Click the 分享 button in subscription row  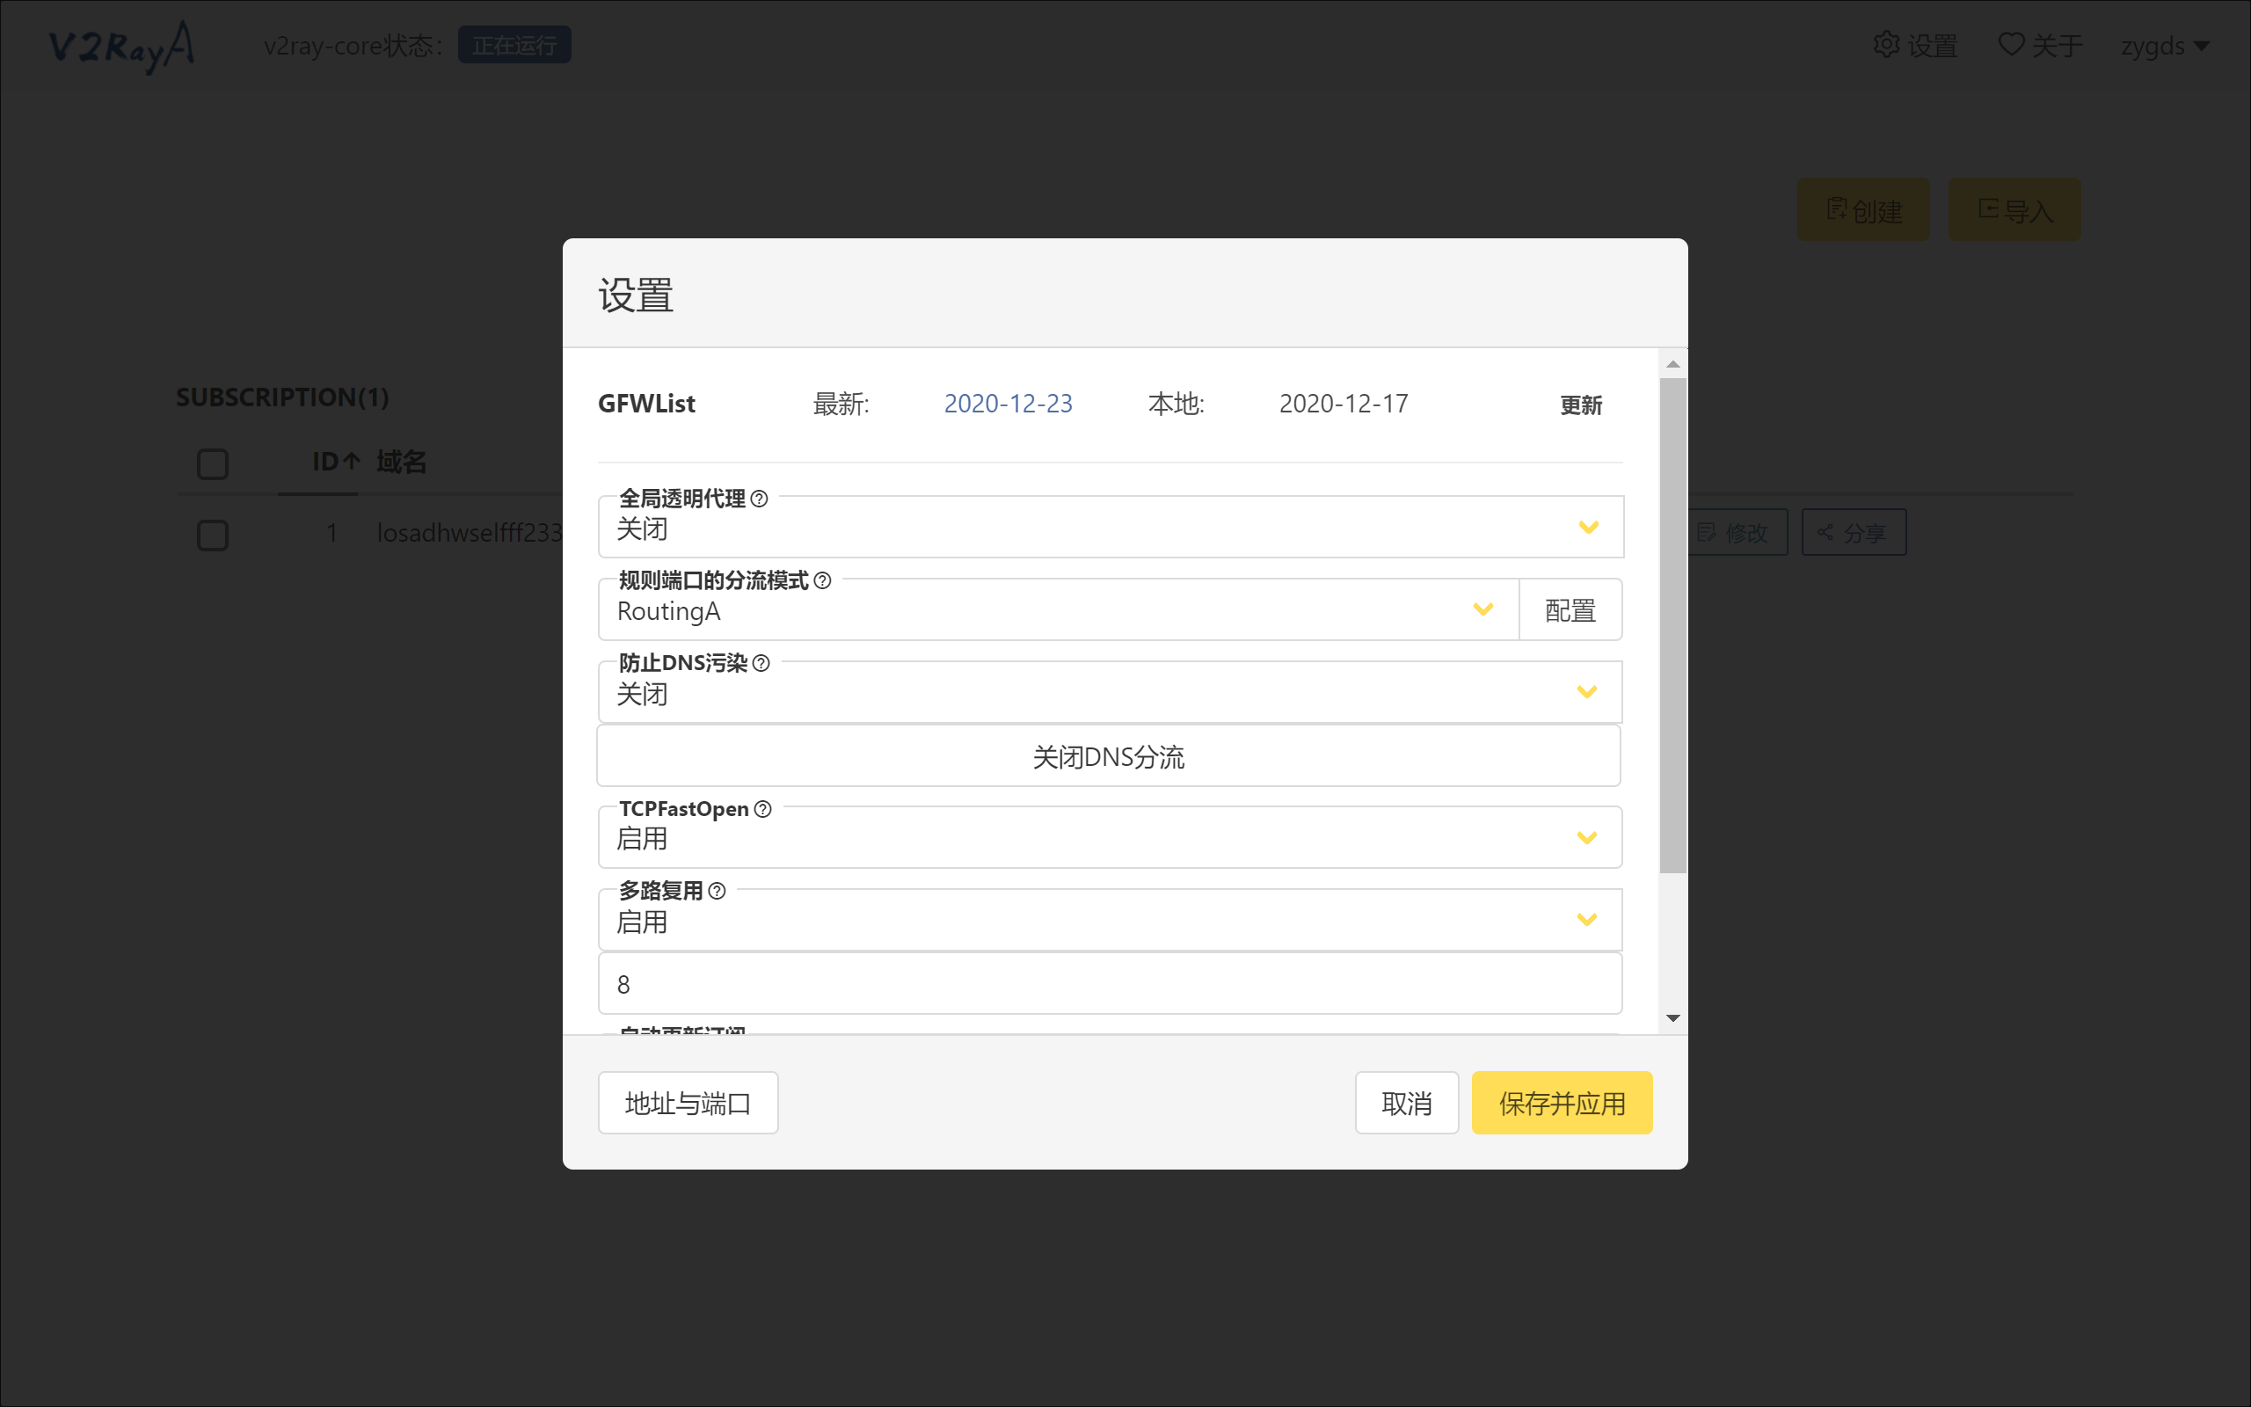(x=1854, y=532)
